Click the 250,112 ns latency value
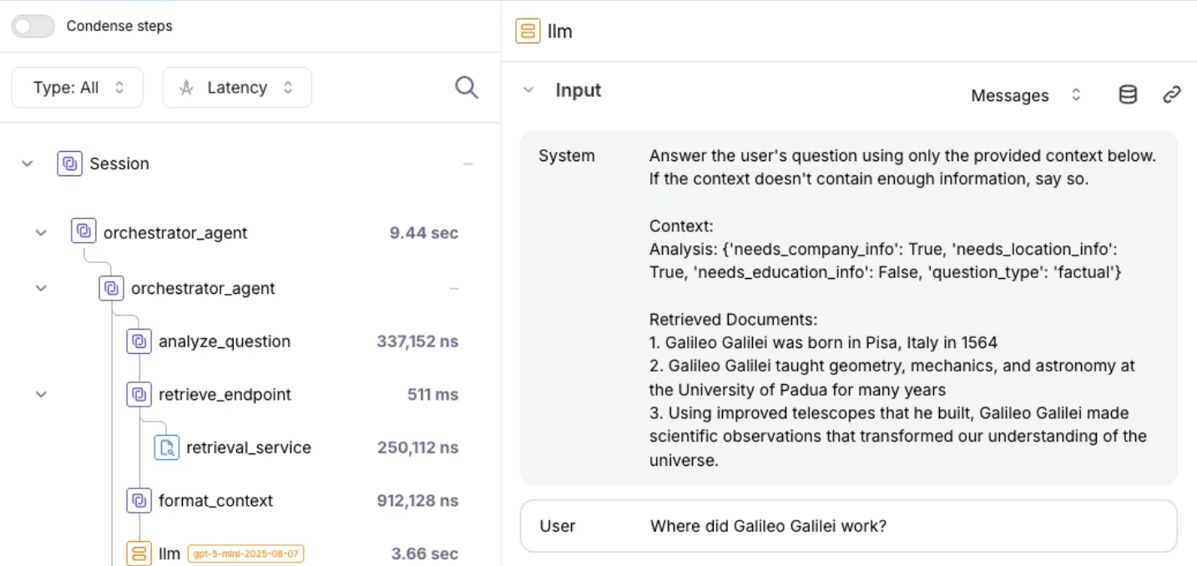The width and height of the screenshot is (1197, 566). (x=417, y=447)
